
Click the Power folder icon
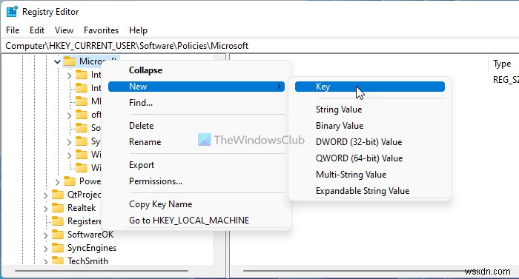point(70,181)
